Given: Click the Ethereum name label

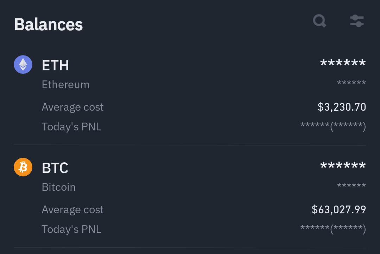Looking at the screenshot, I should coord(65,84).
